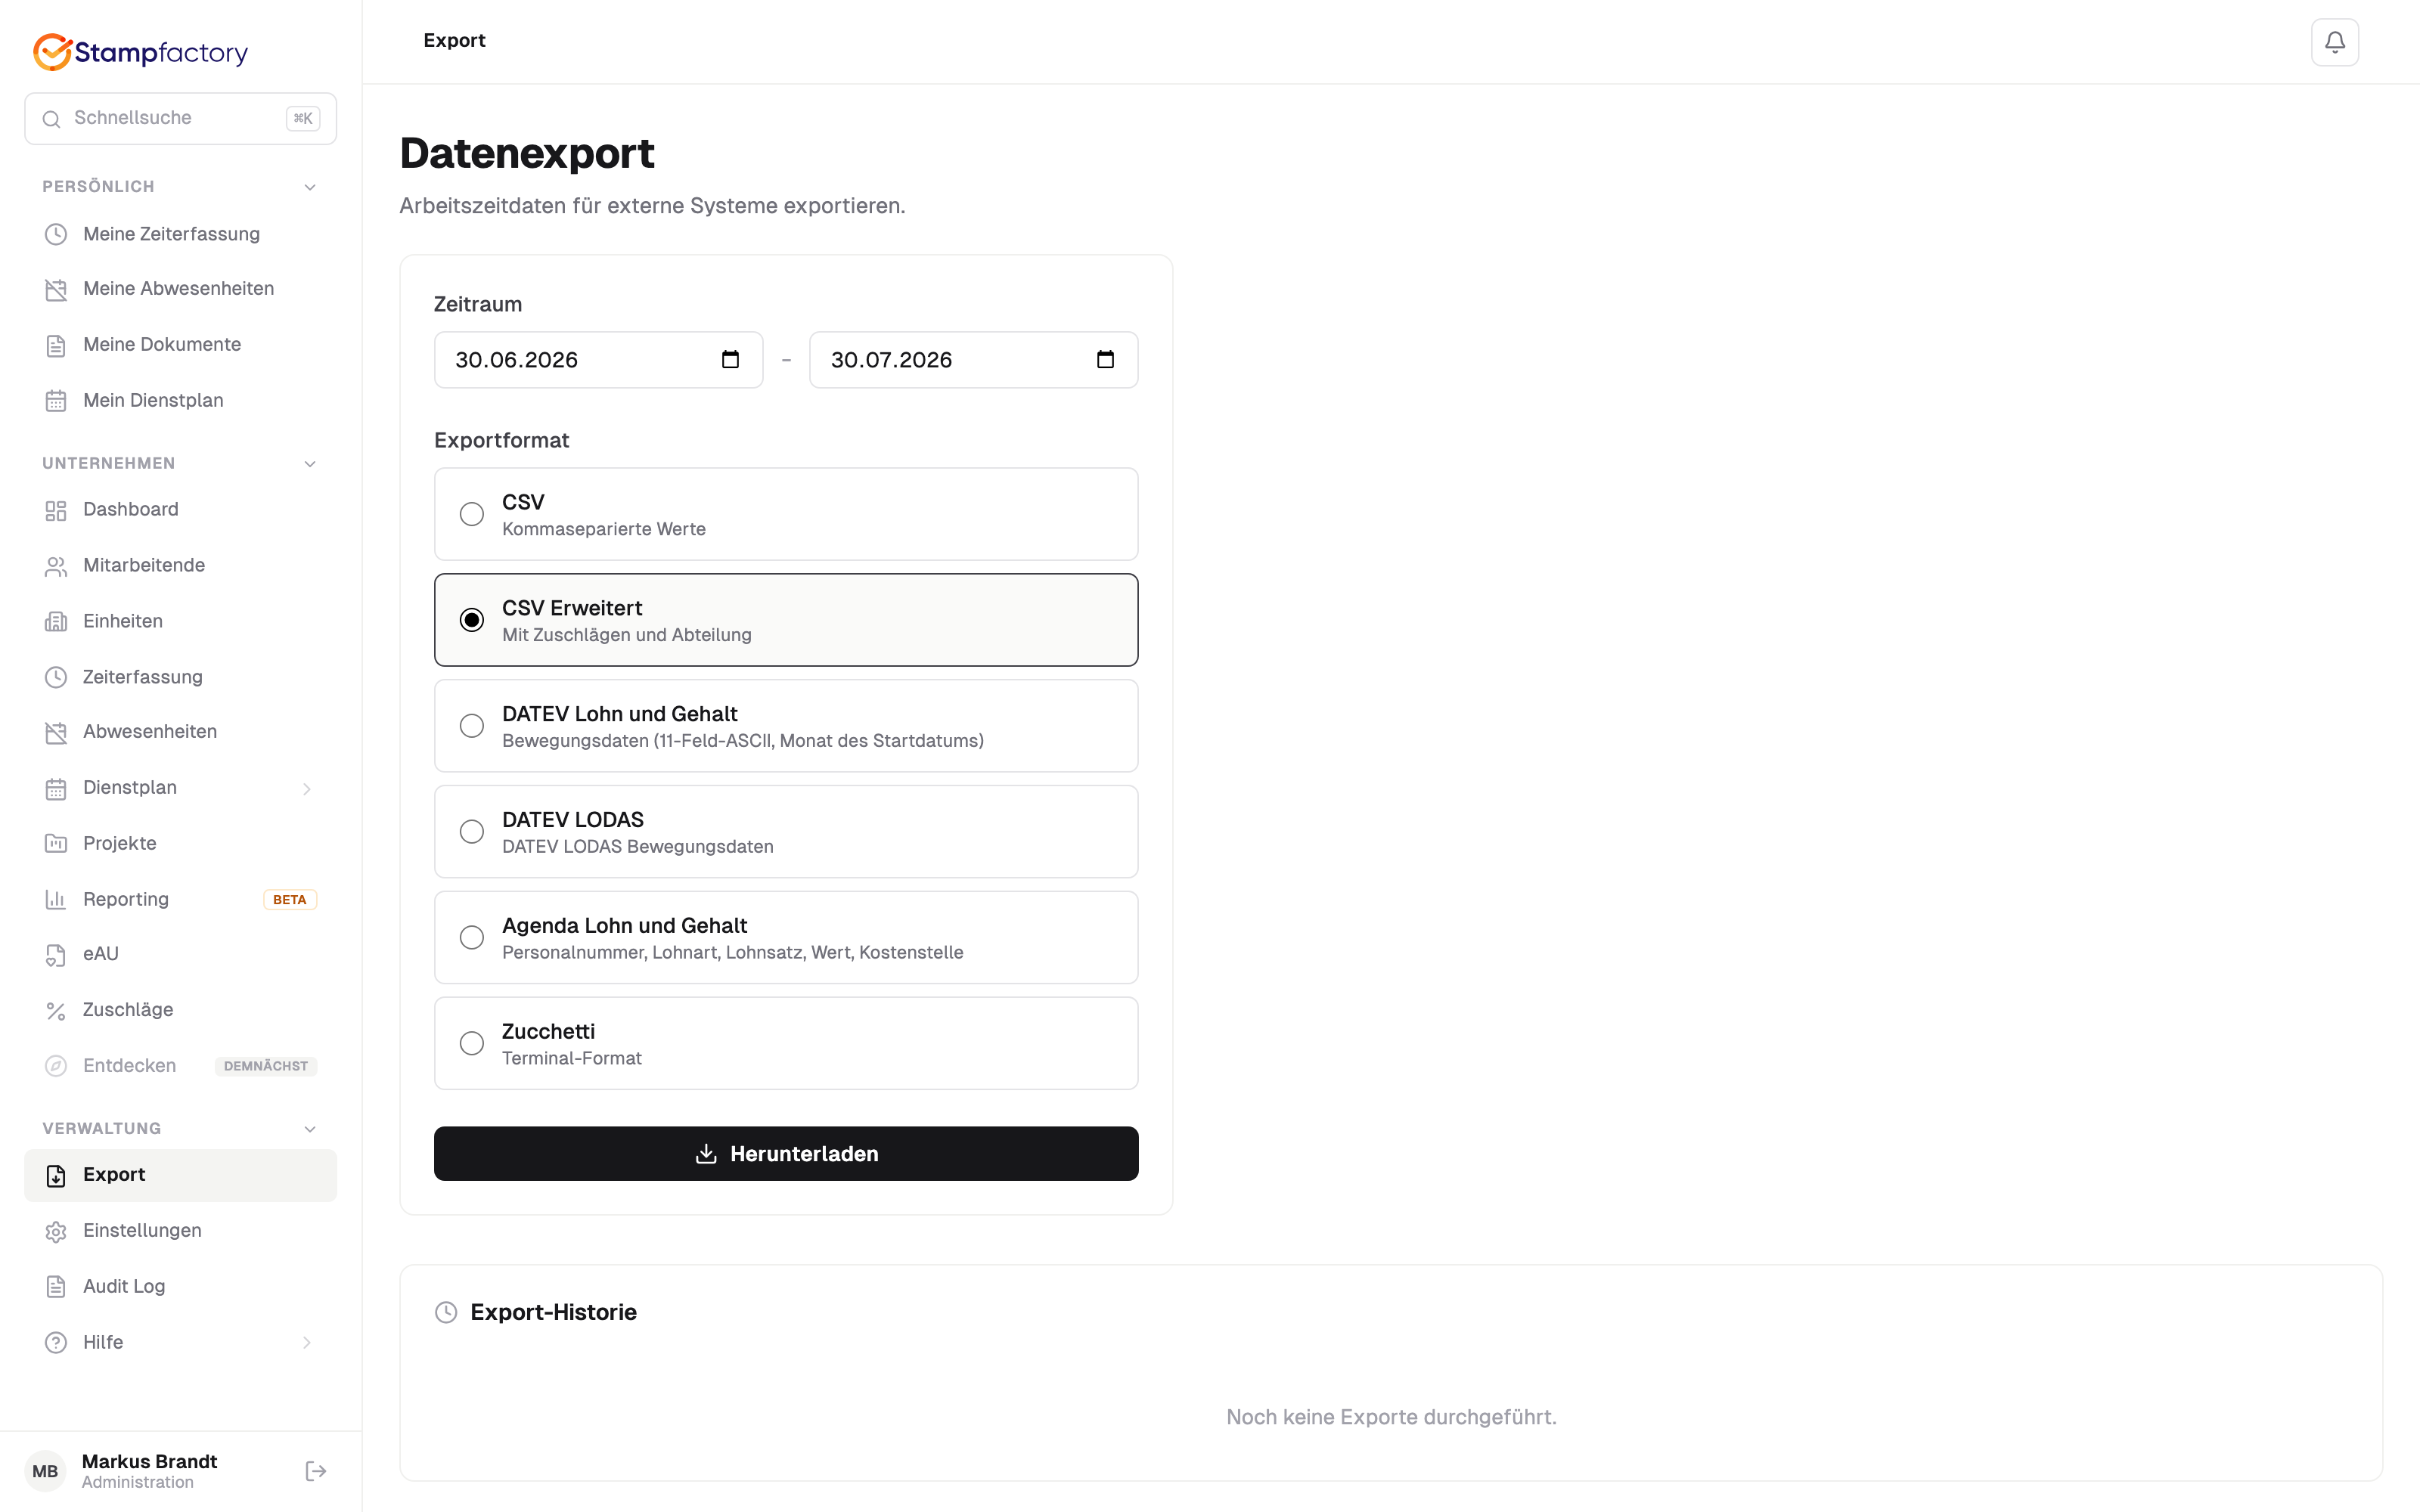The width and height of the screenshot is (2420, 1512).
Task: Open calendar picker for start date 30.06.2026
Action: coord(730,359)
